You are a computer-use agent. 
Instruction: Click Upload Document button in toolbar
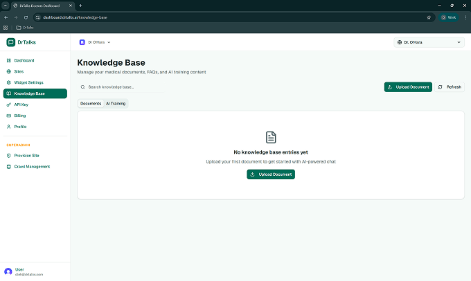408,87
